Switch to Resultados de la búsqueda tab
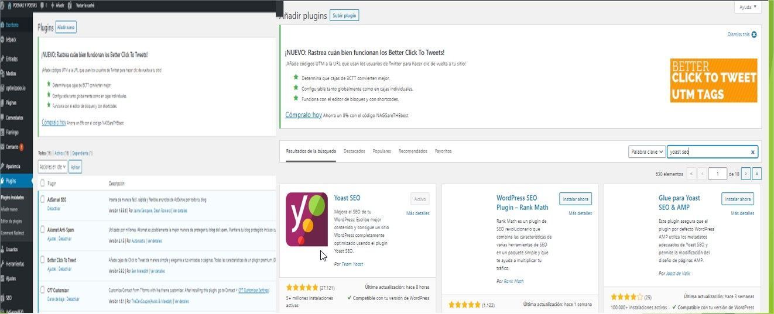774x314 pixels. pyautogui.click(x=311, y=151)
